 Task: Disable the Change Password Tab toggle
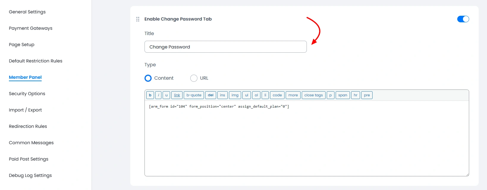tap(463, 19)
